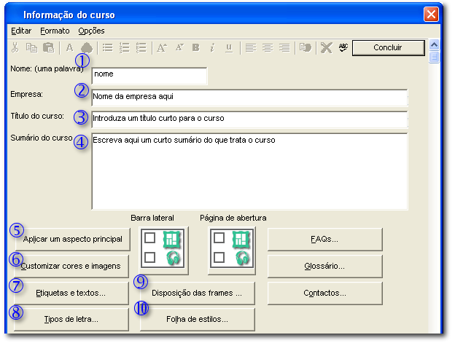
Task: Enable the Página de abertura image checkbox
Action: click(x=219, y=238)
